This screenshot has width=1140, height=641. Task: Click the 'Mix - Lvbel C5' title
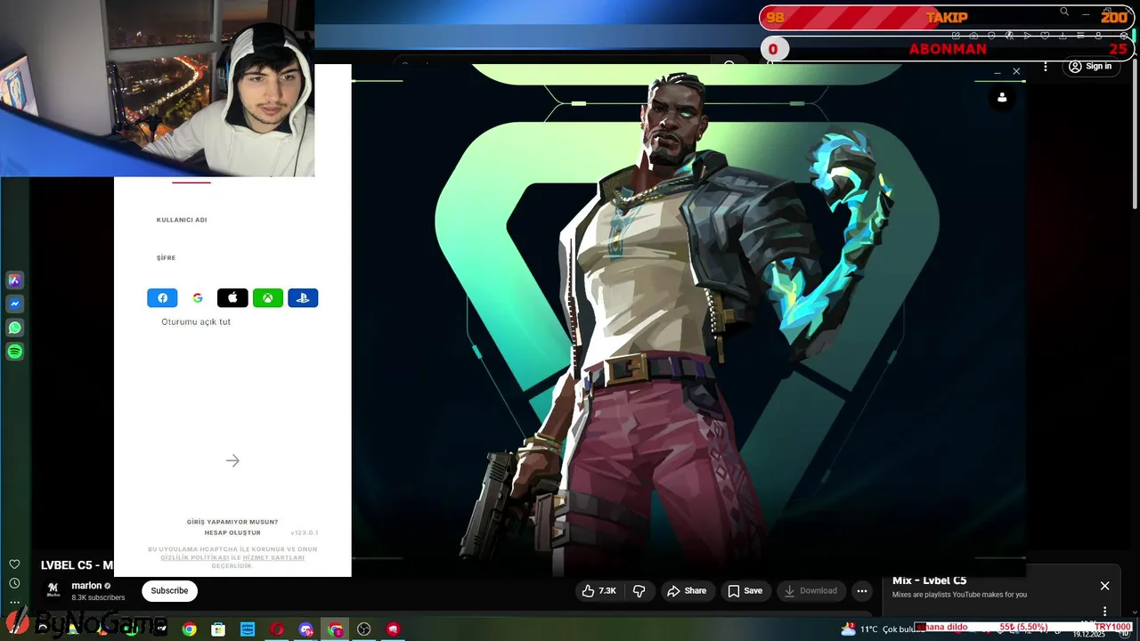coord(929,580)
